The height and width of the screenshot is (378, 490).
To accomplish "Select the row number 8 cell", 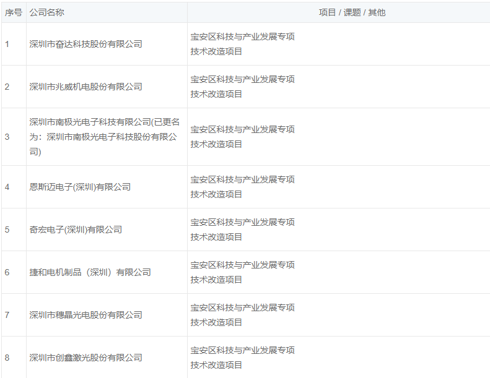I will click(x=7, y=358).
